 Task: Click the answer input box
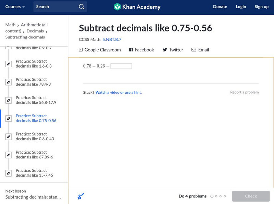[x=121, y=66]
